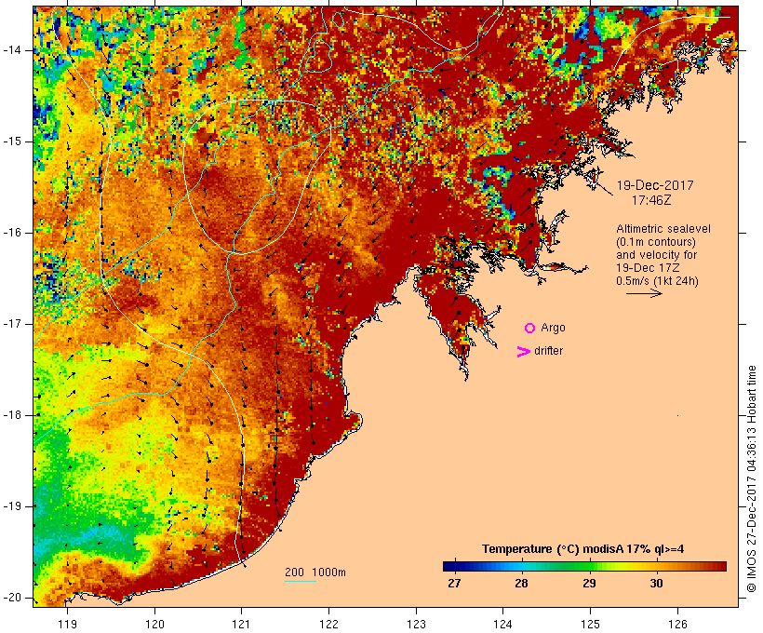This screenshot has height=633, width=763.
Task: Click the latitude axis label -19
Action: point(12,506)
